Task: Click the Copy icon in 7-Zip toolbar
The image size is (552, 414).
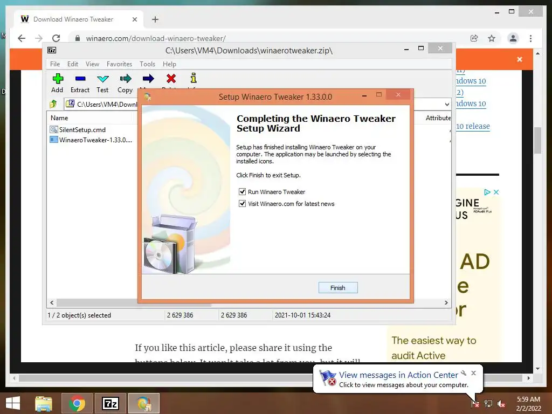Action: click(x=125, y=79)
